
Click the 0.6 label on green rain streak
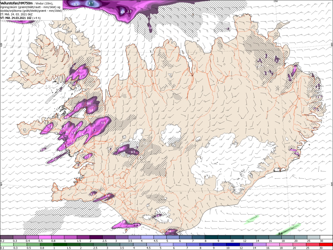pos(280,234)
